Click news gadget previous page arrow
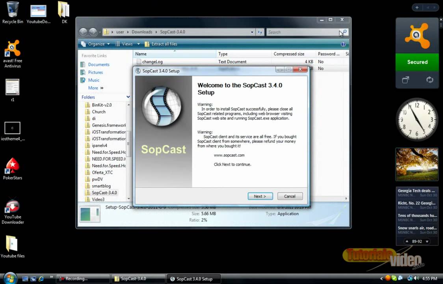The image size is (443, 284). point(407,241)
